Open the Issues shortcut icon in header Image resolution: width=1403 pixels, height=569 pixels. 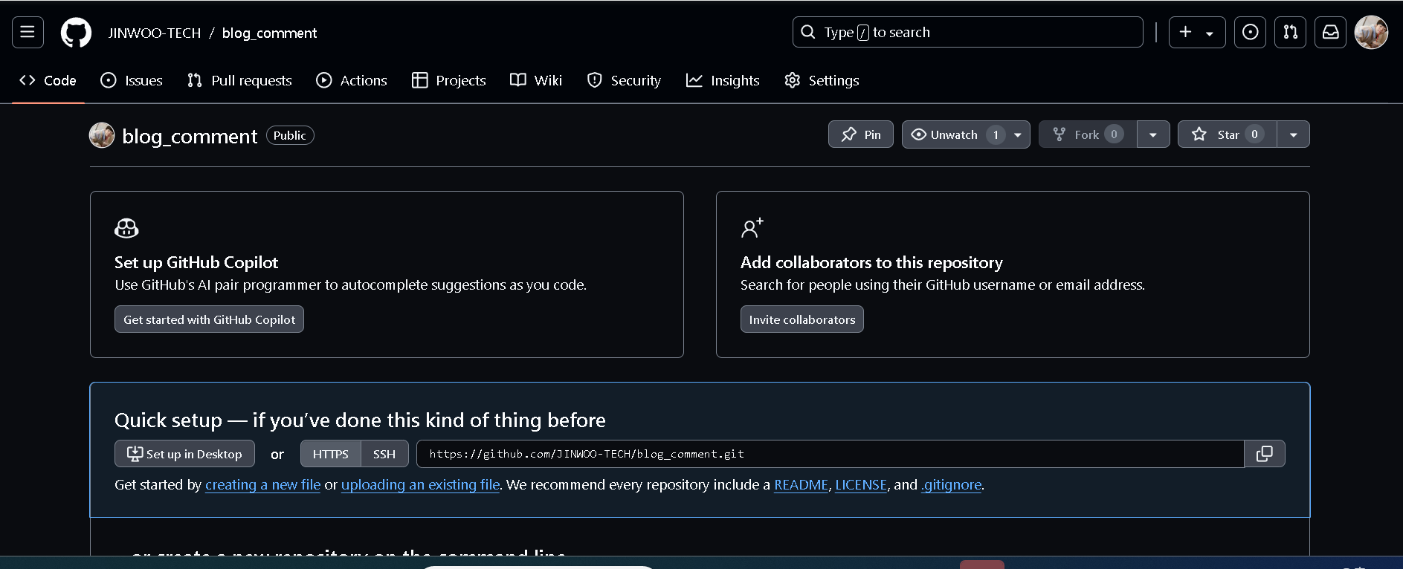coord(1250,32)
